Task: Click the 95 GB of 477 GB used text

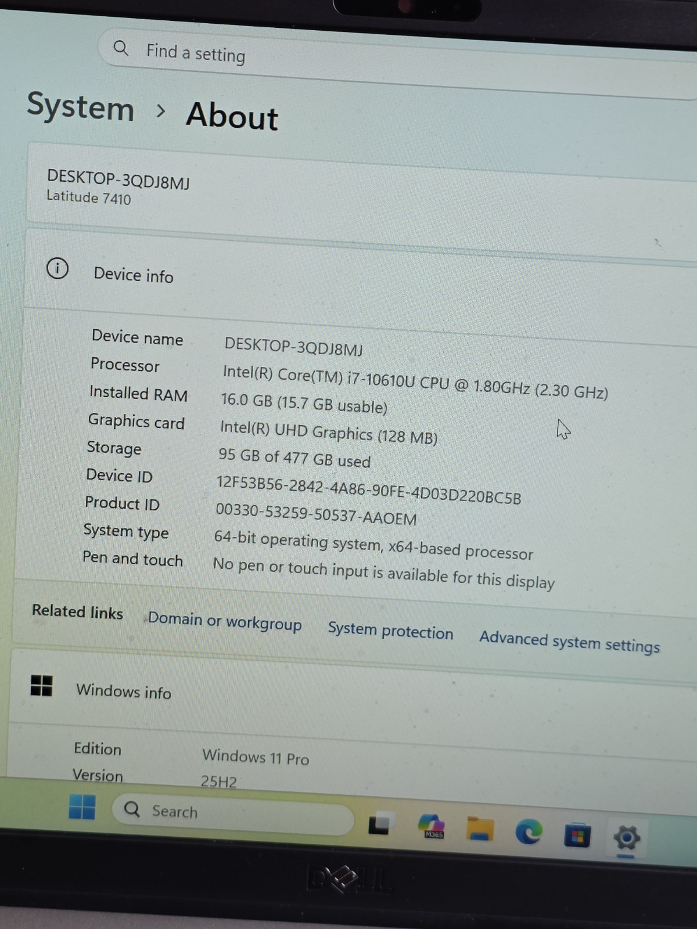Action: coord(294,458)
